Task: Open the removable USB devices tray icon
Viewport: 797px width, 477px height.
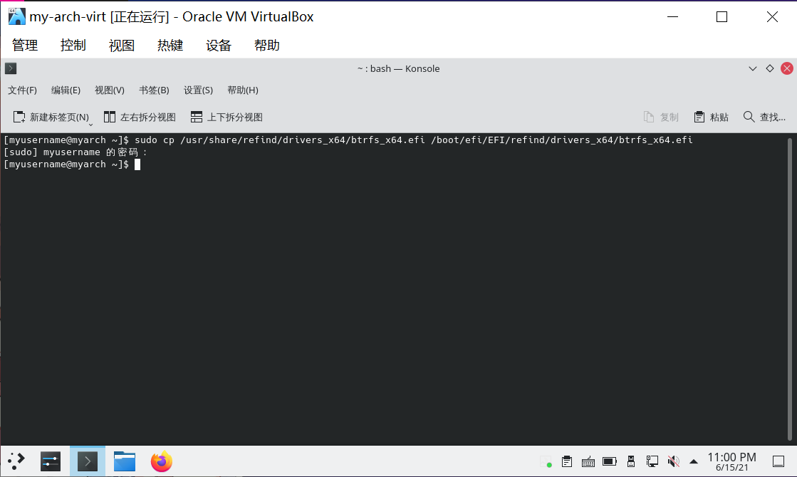Action: 631,461
